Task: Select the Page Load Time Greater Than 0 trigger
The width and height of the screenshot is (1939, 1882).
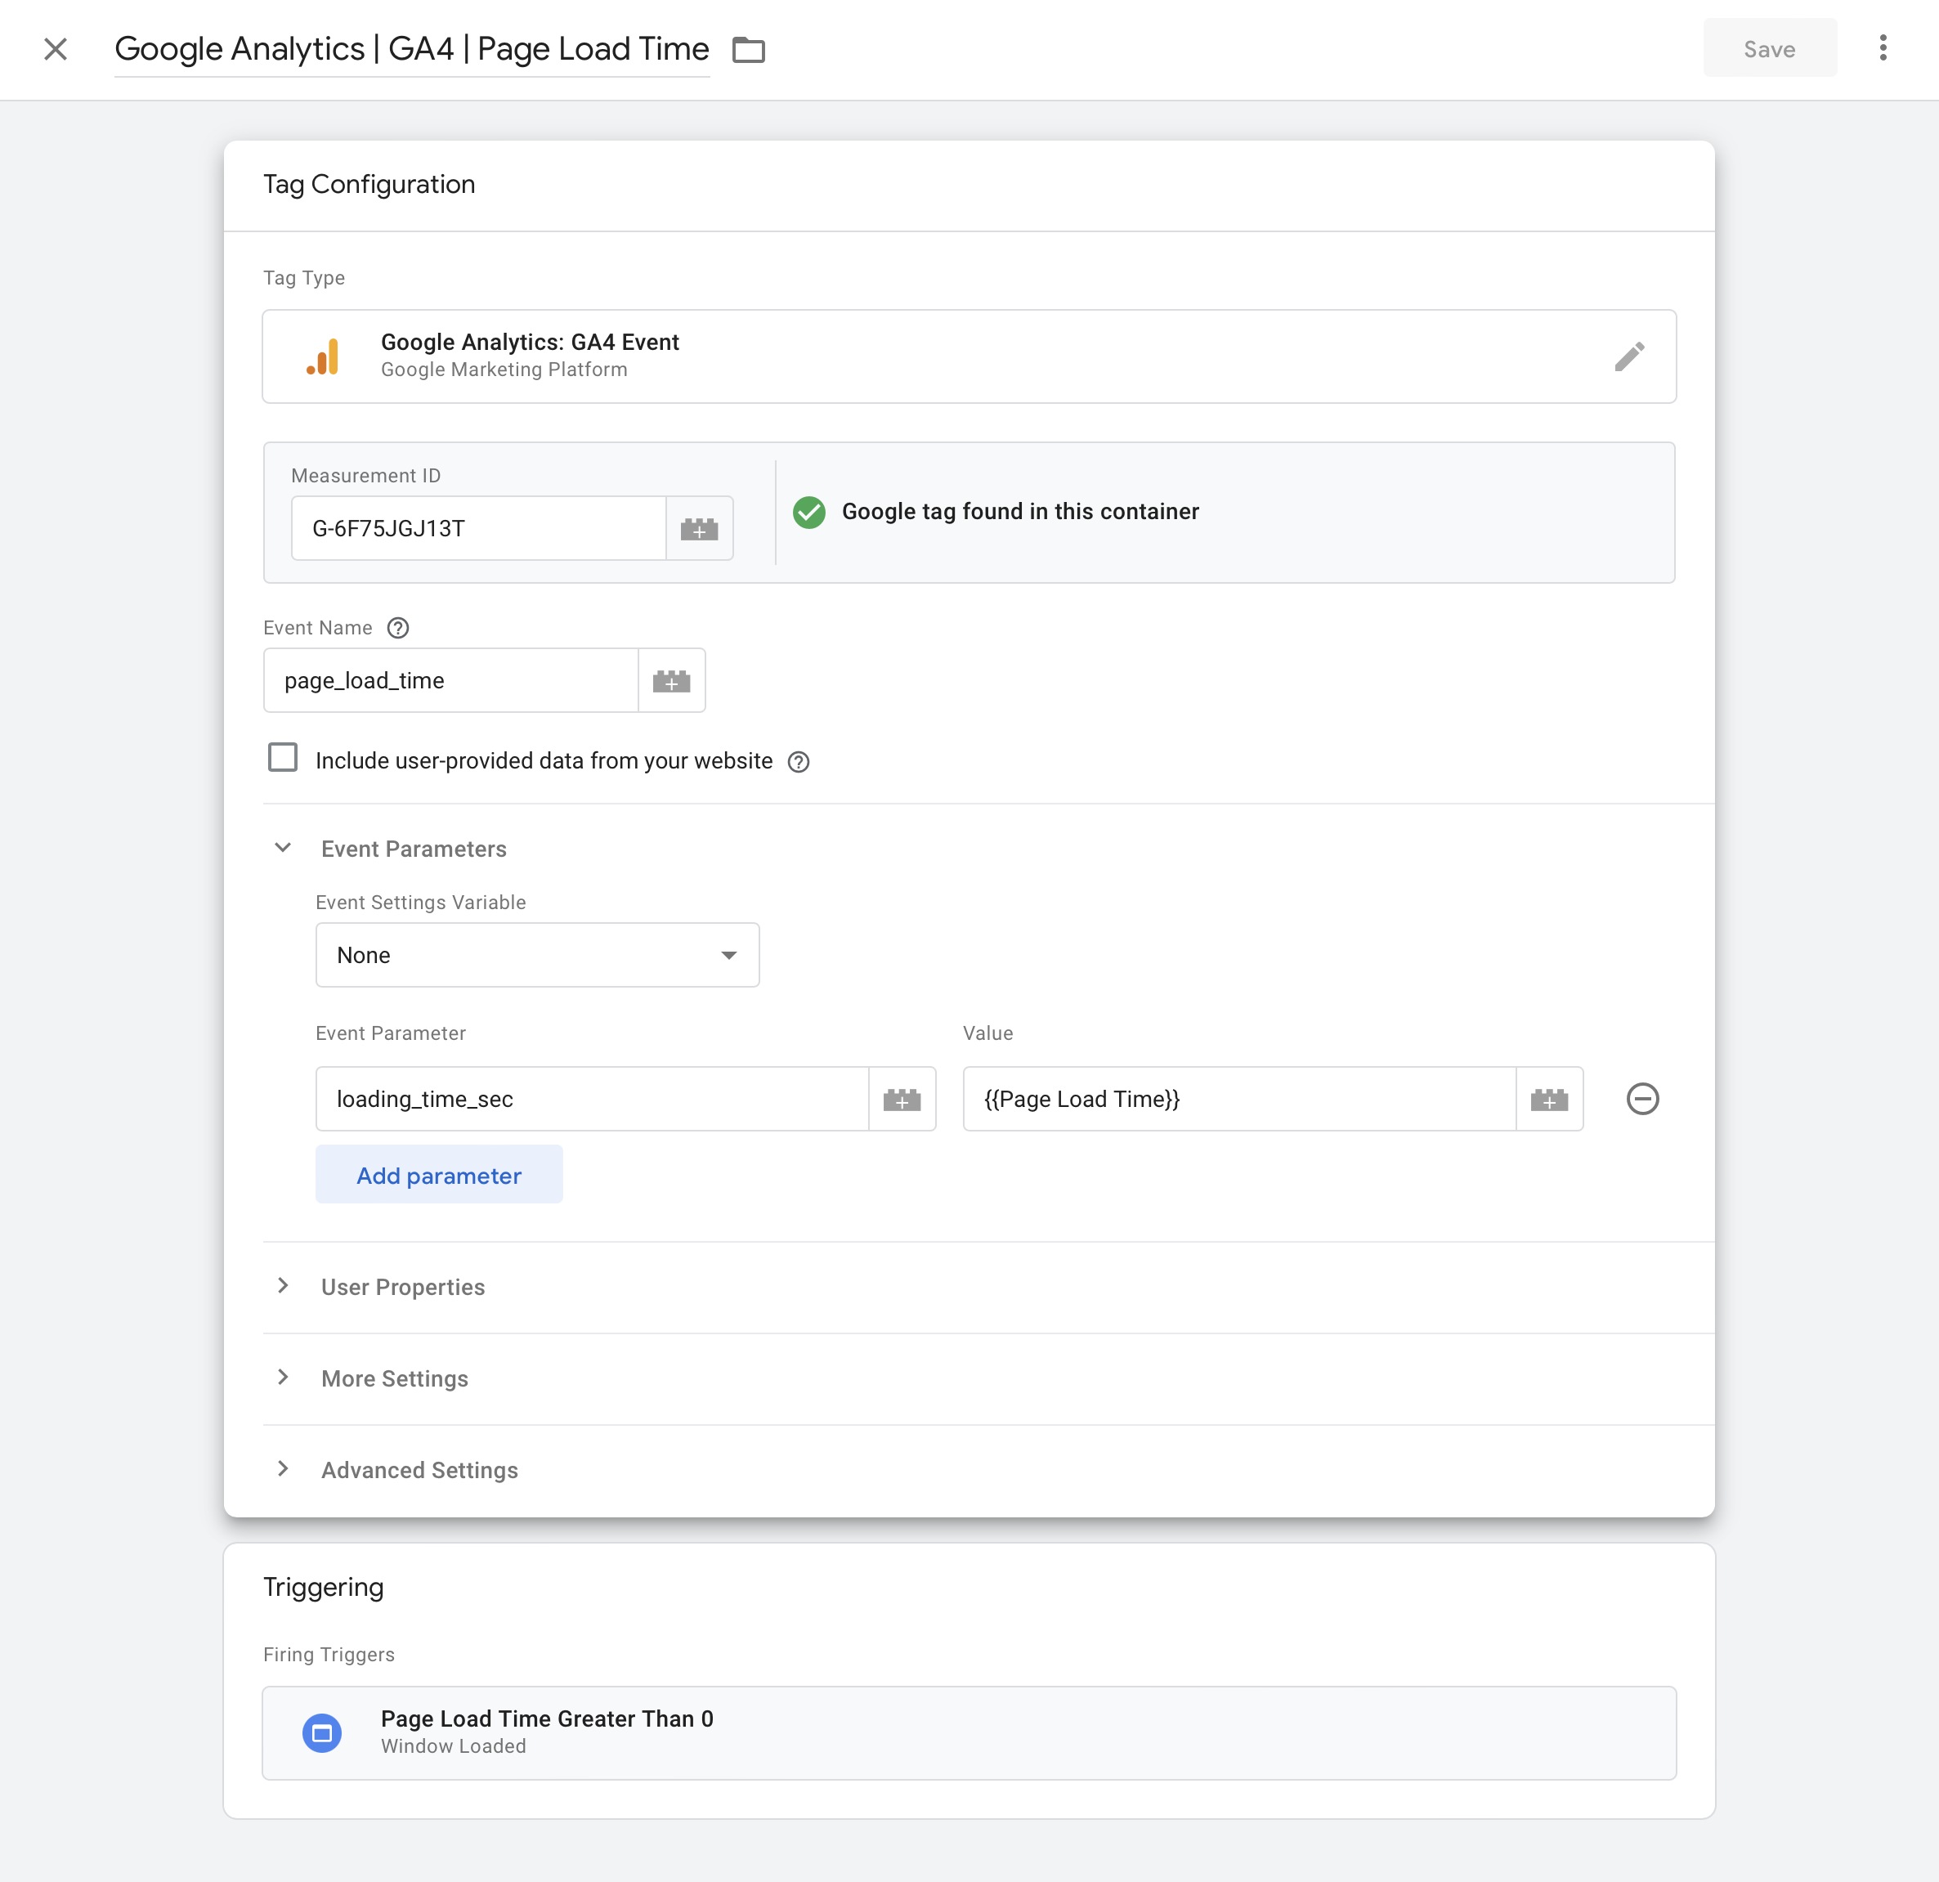Action: point(968,1732)
